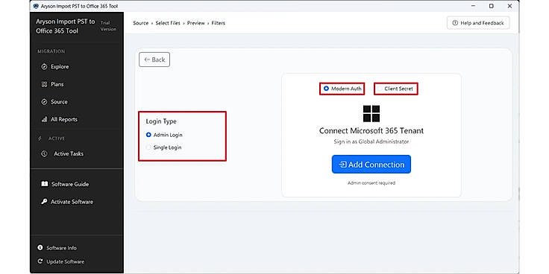Click the MIGRATION section label

click(51, 51)
